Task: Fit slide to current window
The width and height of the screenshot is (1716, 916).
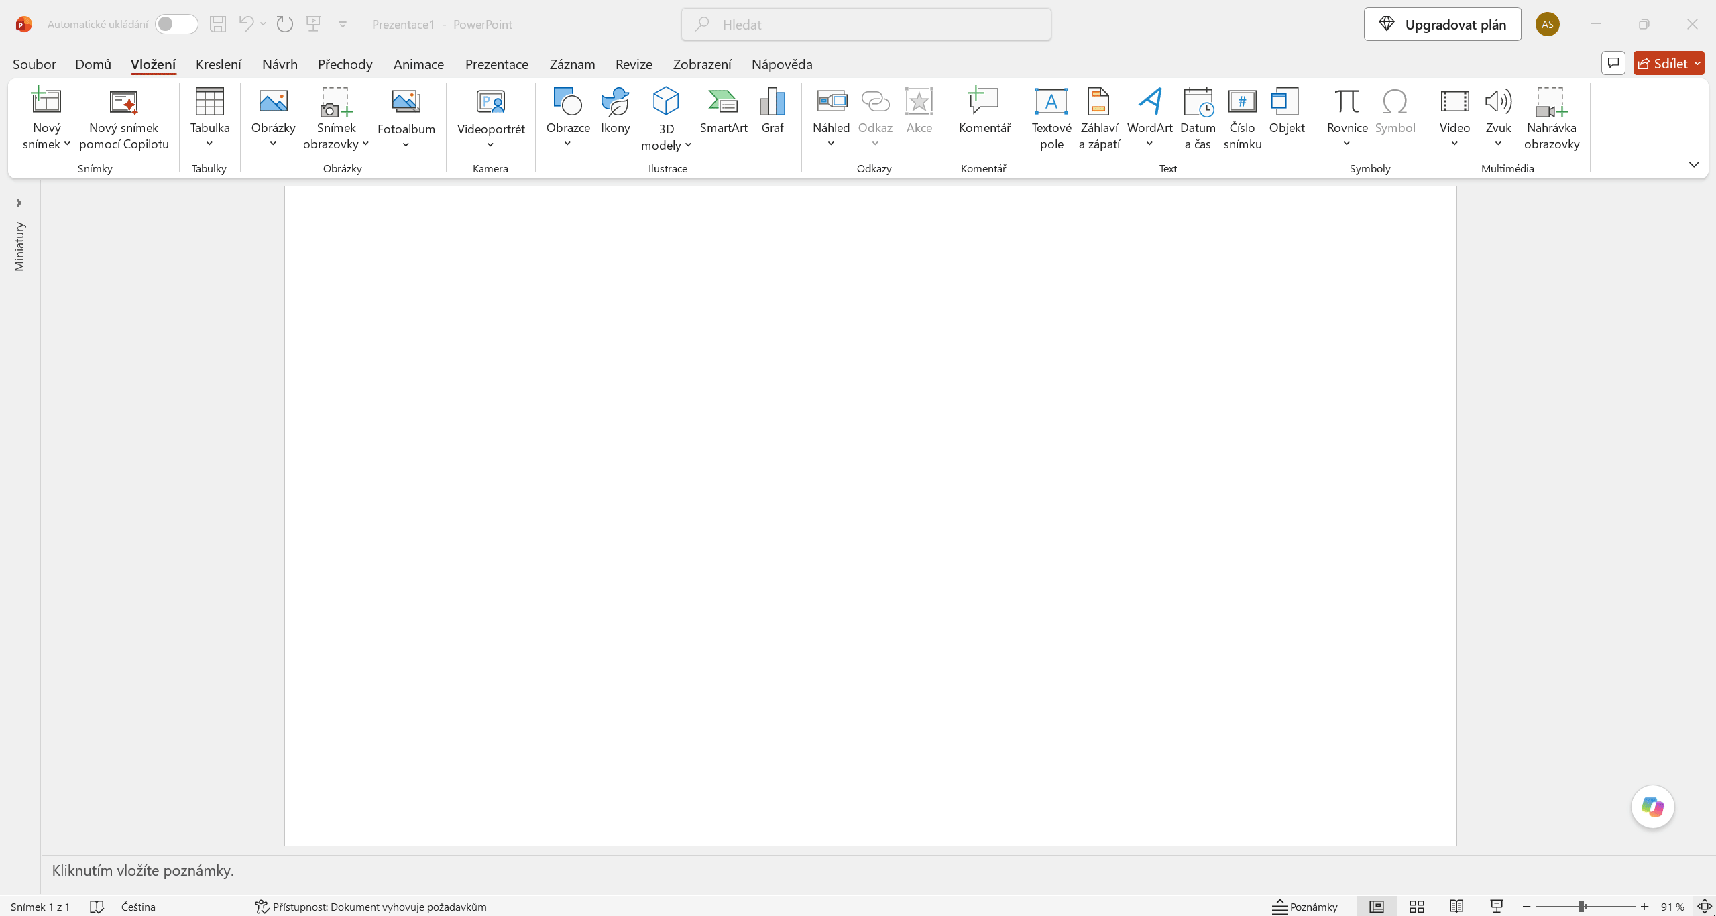Action: 1705,907
